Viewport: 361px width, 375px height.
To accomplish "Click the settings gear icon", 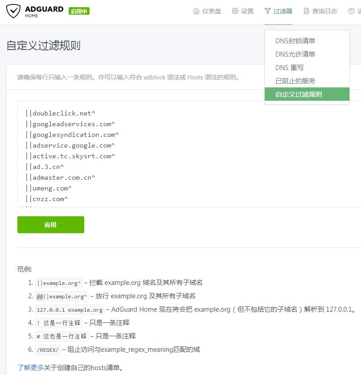I will (235, 11).
